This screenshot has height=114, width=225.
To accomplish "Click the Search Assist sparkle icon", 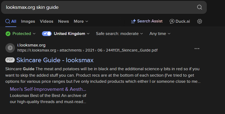I will click(x=133, y=21).
